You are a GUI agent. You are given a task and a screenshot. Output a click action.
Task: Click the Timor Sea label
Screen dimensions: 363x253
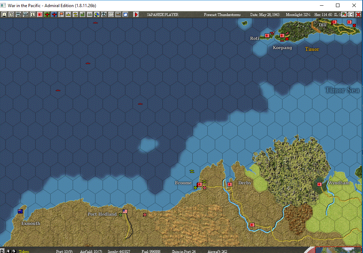coord(342,90)
